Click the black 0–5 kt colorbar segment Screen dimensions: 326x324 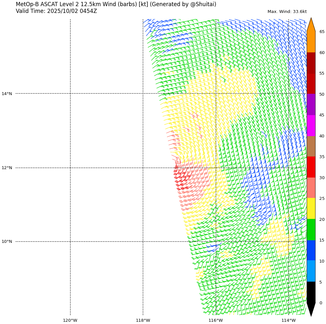pyautogui.click(x=311, y=292)
